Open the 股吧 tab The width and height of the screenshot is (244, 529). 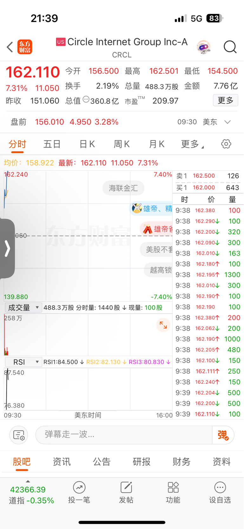[x=22, y=462]
